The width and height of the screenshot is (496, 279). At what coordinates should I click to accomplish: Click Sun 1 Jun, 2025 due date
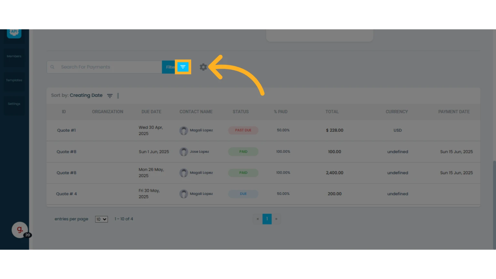(154, 152)
